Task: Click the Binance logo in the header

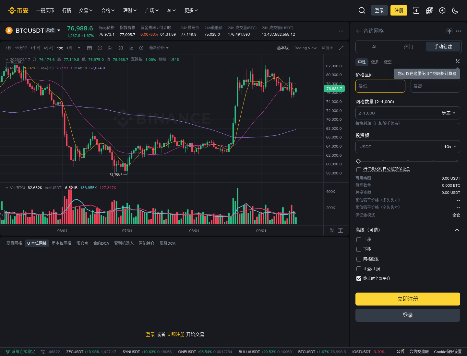Action: [18, 10]
